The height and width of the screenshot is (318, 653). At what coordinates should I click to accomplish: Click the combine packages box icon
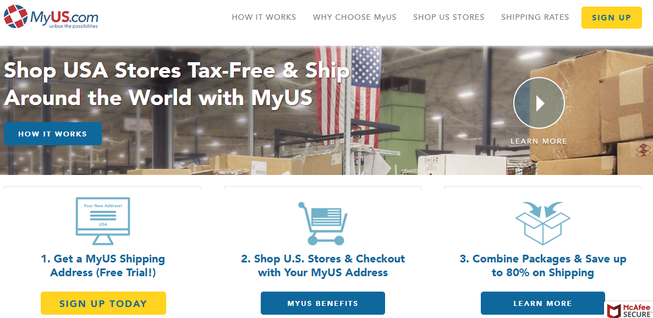tap(542, 223)
